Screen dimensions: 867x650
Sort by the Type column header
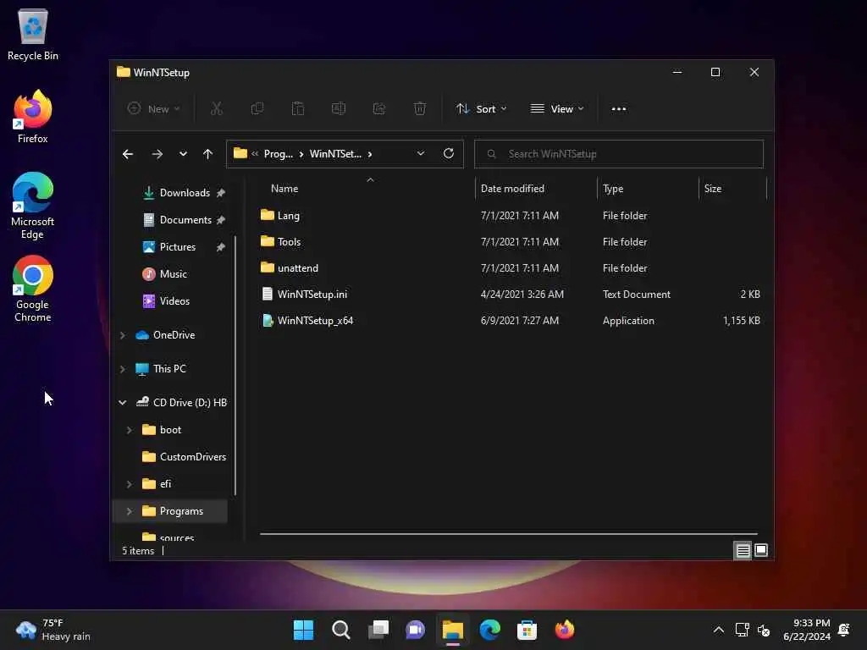[648, 189]
